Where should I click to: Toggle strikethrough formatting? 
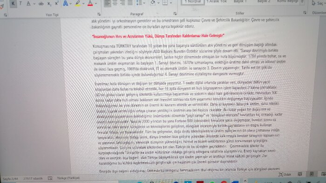click(x=41, y=4)
